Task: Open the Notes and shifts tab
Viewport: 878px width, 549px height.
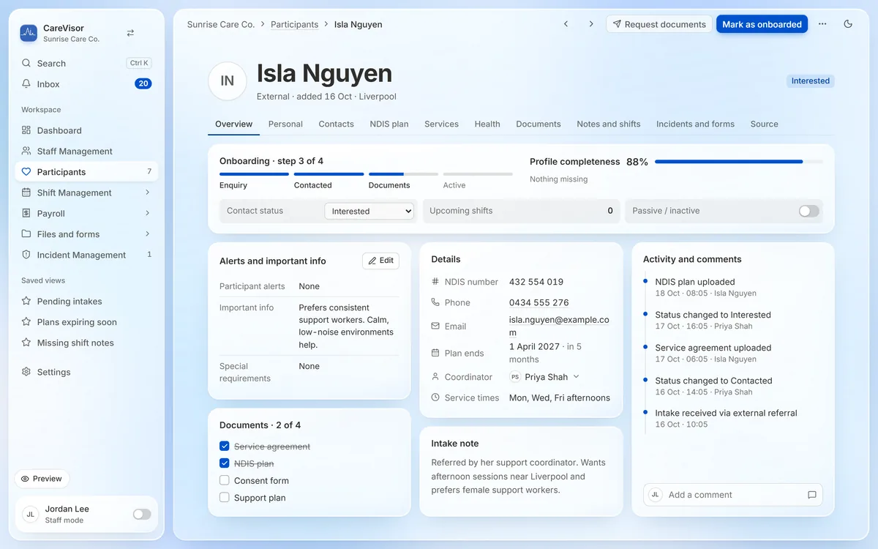Action: 609,124
